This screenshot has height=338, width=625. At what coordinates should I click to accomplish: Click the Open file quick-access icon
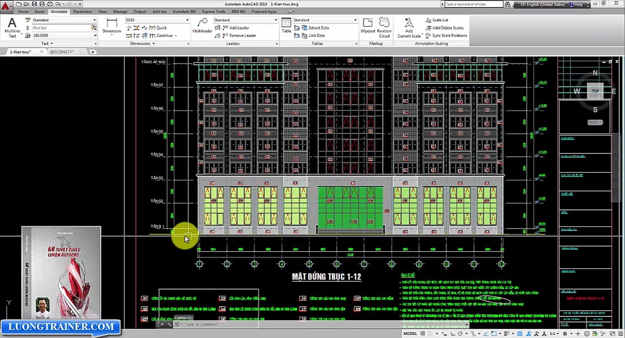tap(26, 4)
